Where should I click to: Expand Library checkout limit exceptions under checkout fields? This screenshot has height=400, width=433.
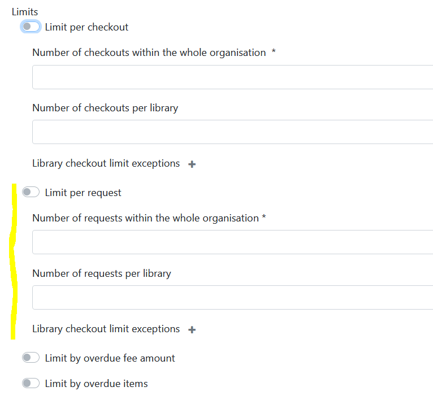tap(106, 163)
